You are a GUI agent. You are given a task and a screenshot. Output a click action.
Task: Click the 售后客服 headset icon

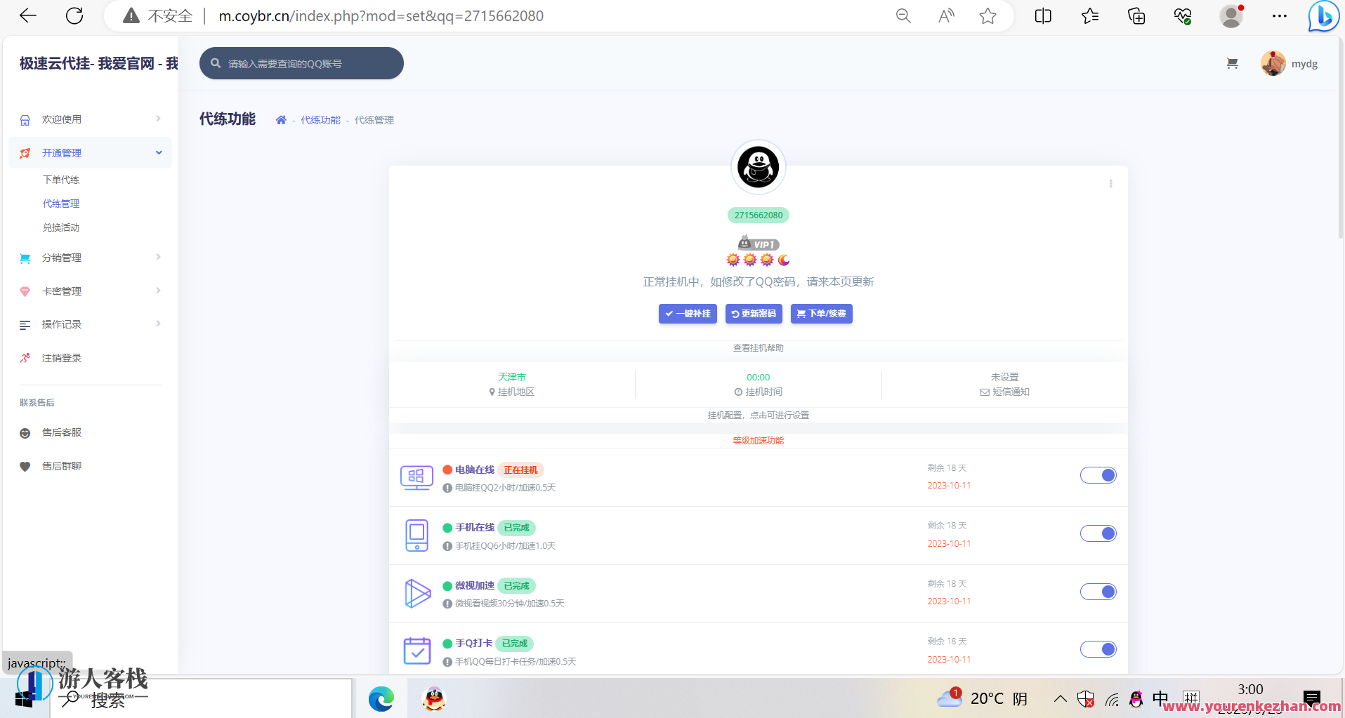pyautogui.click(x=25, y=432)
